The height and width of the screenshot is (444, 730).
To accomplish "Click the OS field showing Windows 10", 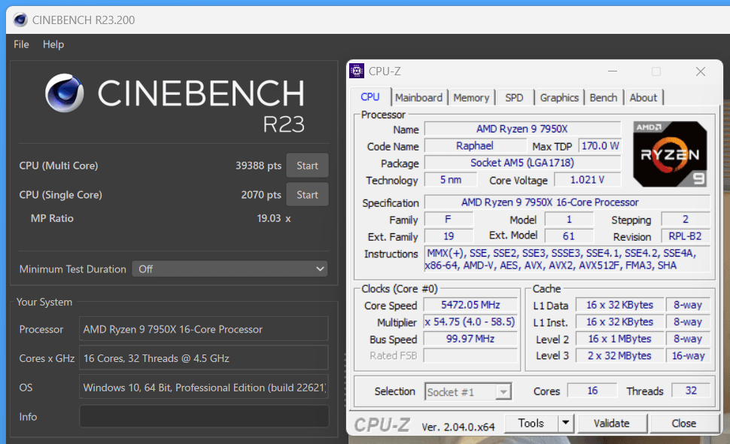I will tap(204, 388).
